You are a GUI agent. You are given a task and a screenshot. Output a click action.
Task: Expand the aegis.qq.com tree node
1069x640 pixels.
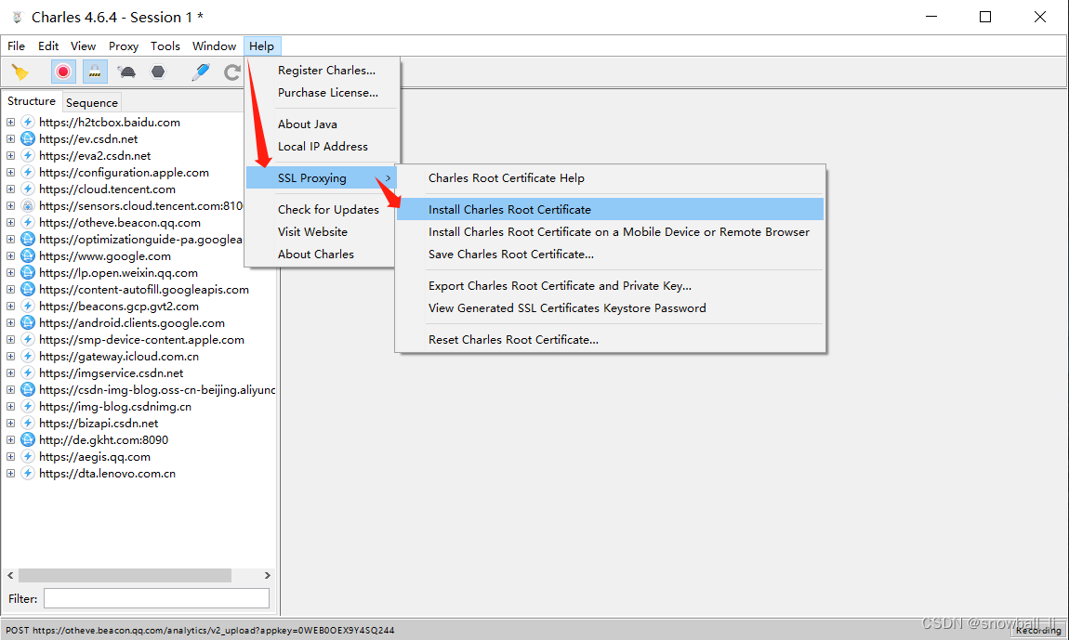pos(10,457)
